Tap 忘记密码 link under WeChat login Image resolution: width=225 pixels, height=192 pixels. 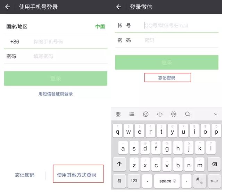[167, 78]
